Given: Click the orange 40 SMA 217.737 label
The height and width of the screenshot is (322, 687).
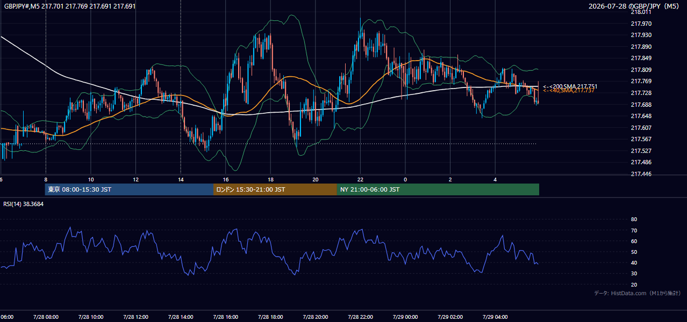Looking at the screenshot, I should [568, 91].
